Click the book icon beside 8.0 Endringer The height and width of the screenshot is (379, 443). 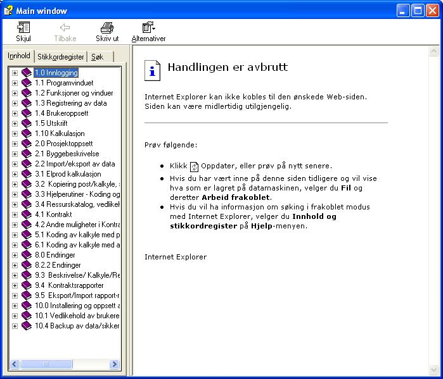tap(27, 255)
